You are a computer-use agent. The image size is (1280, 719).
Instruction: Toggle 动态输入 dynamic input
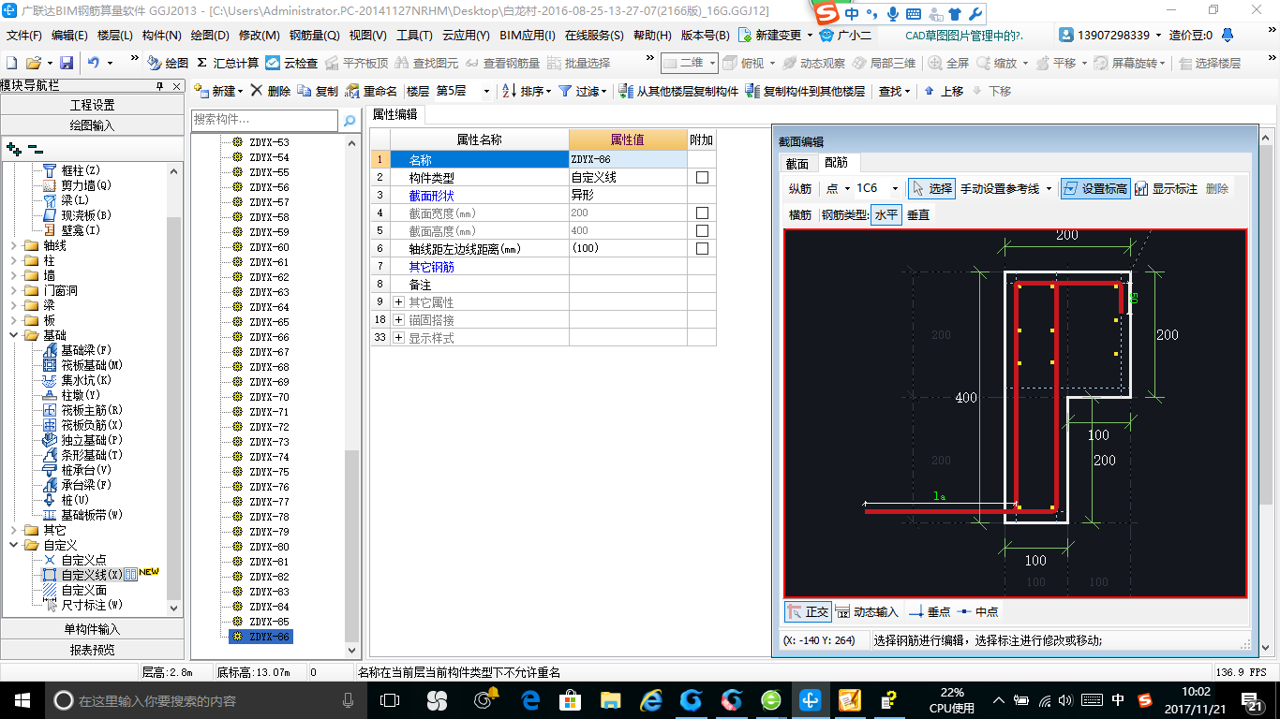(867, 611)
